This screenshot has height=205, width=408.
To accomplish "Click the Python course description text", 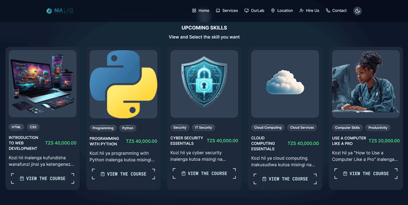I will [122, 157].
